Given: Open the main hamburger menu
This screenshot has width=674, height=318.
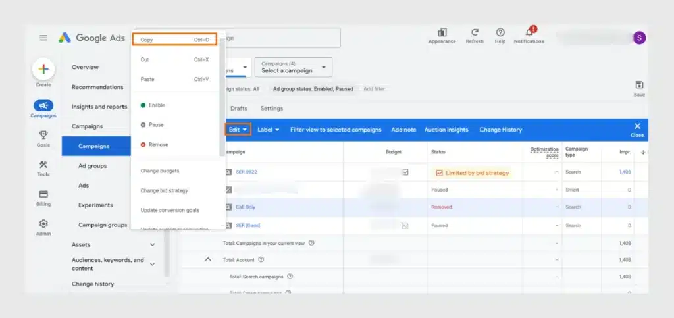Looking at the screenshot, I should 43,38.
